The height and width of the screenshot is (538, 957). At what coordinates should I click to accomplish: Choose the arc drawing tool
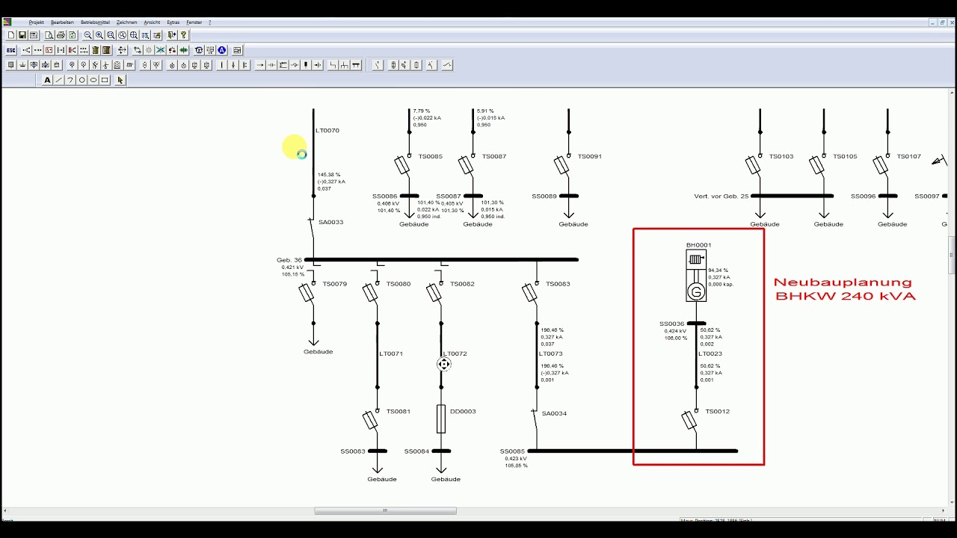70,80
